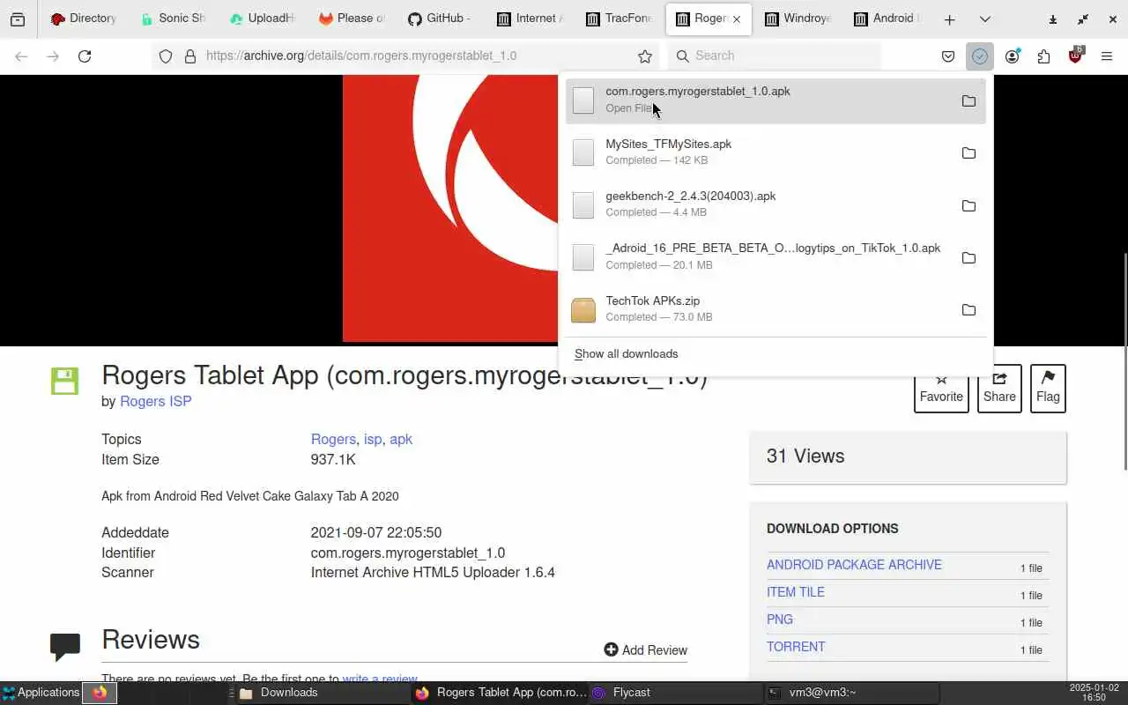Switch to the Directory tab

[x=84, y=19]
